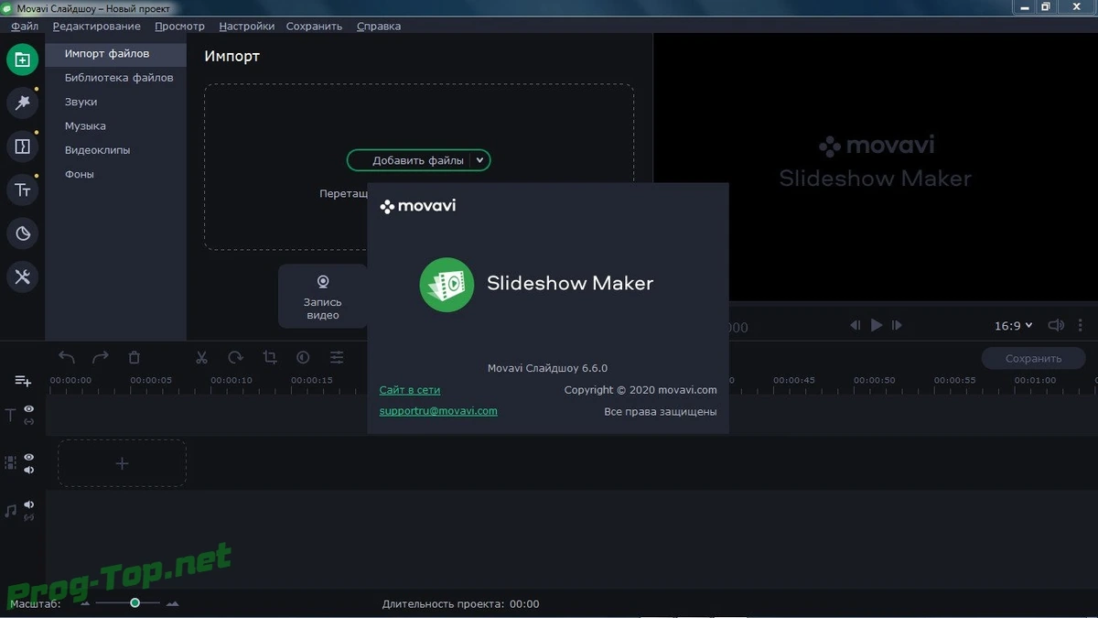Open color adjustments half-circle icon
Viewport: 1098px width, 618px height.
[x=303, y=357]
